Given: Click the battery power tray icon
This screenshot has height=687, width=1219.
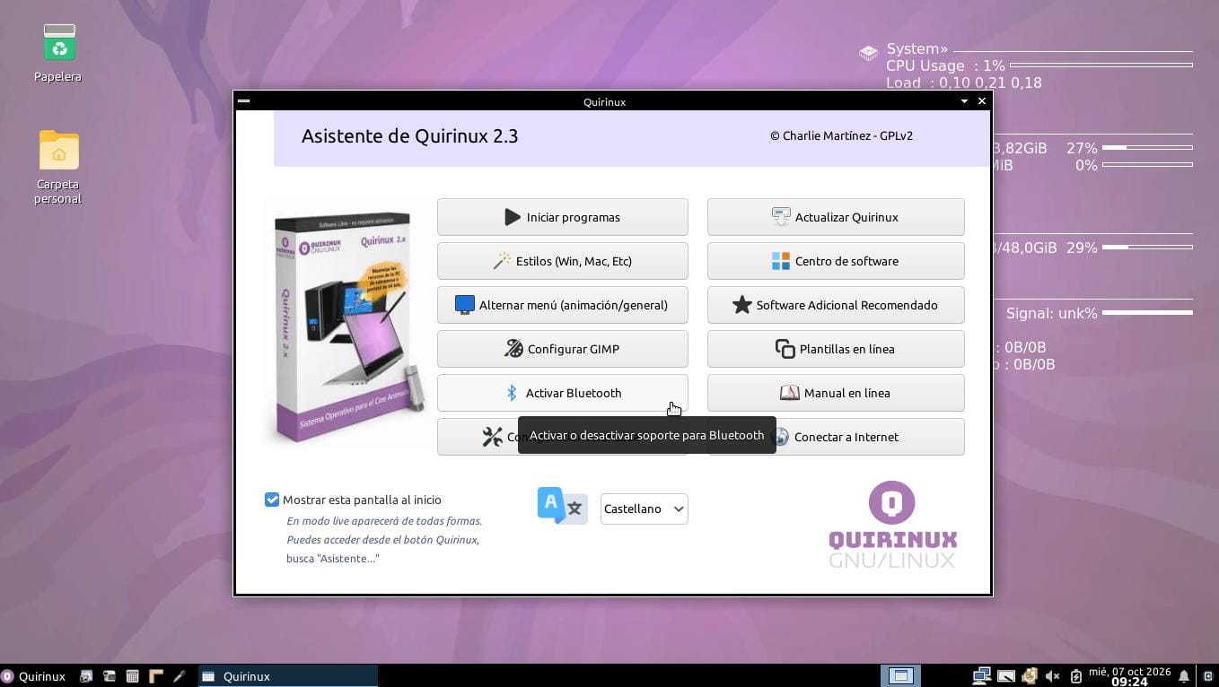Looking at the screenshot, I should click(x=1075, y=676).
